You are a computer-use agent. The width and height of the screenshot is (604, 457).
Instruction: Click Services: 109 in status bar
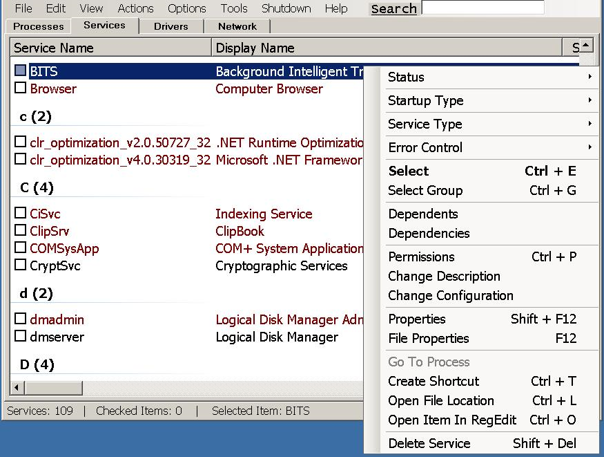(40, 411)
